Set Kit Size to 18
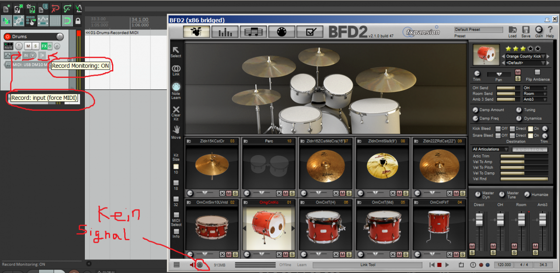Image resolution: width=560 pixels, height=273 pixels. [176, 183]
